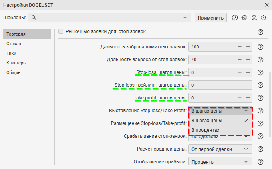Image resolution: width=272 pixels, height=169 pixels.
Task: Increase Stop-loss, шагов цены with plus button
Action: [248, 73]
